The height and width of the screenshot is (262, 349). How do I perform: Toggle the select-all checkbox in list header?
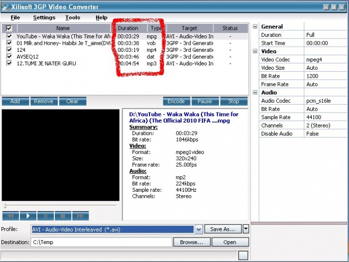(9, 28)
